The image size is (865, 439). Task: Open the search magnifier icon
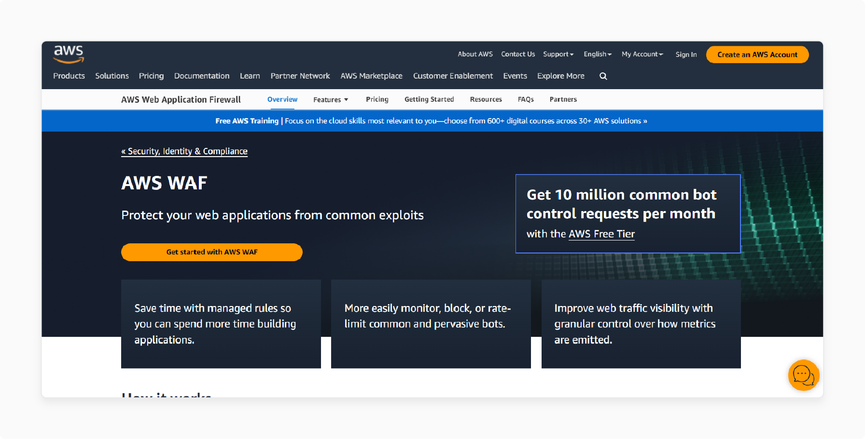tap(603, 76)
